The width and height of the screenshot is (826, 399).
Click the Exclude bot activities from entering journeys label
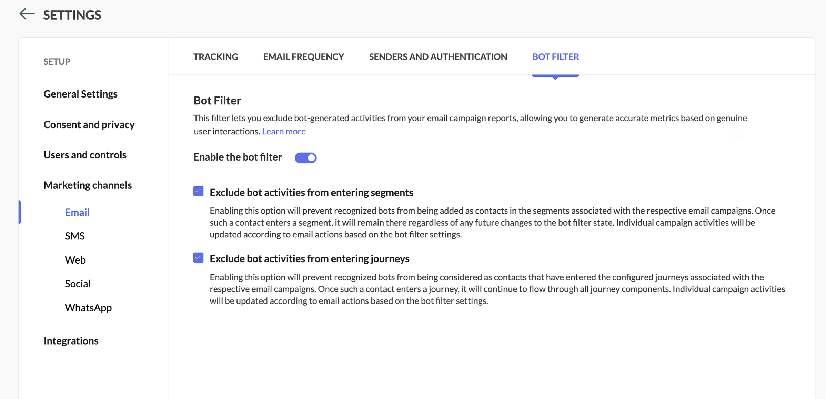[309, 258]
